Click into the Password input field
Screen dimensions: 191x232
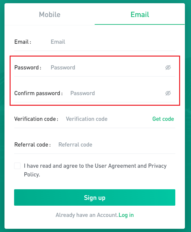click(x=107, y=67)
